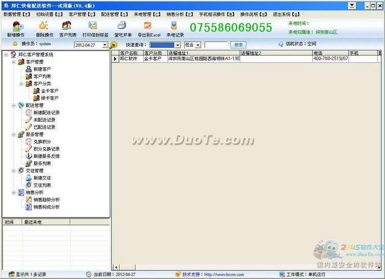Click the 堂吃开单 printer icon
The width and height of the screenshot is (385, 279).
tap(122, 26)
